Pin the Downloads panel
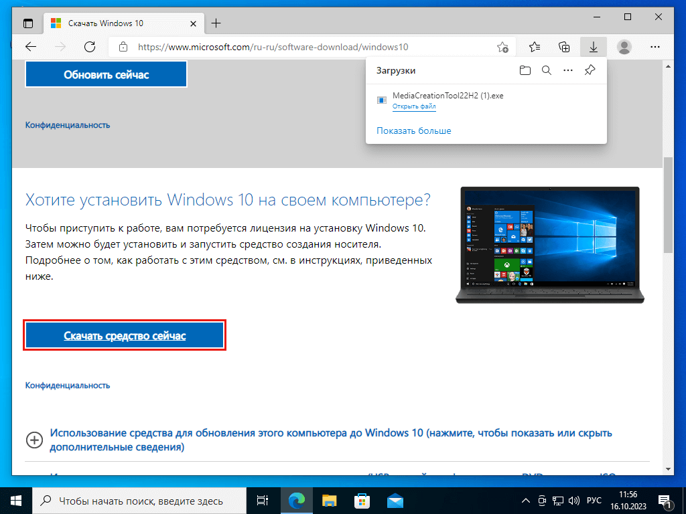686x514 pixels. pos(590,70)
